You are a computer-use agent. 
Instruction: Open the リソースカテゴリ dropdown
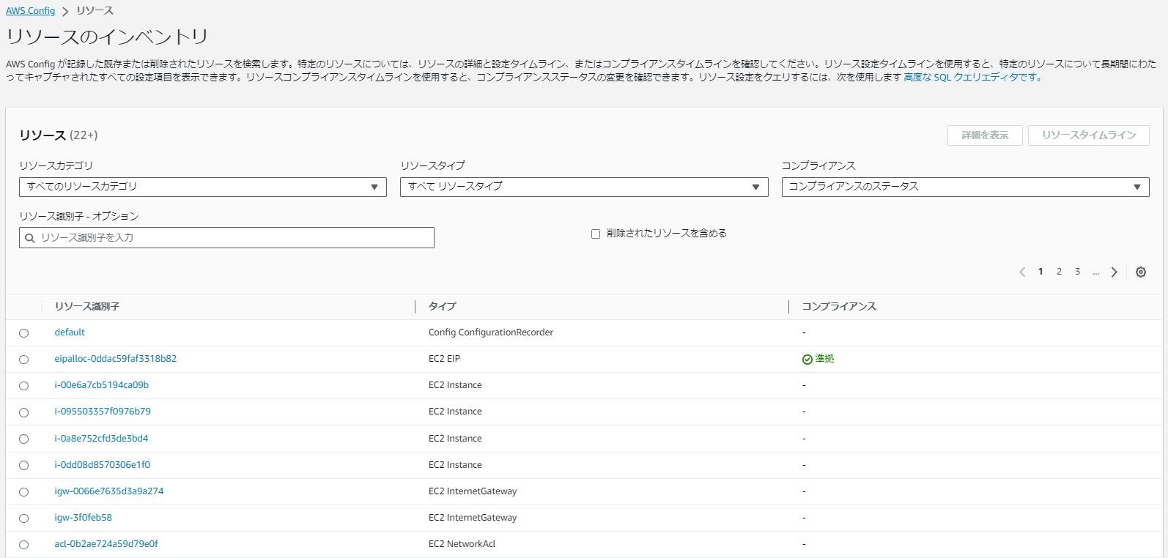point(203,187)
